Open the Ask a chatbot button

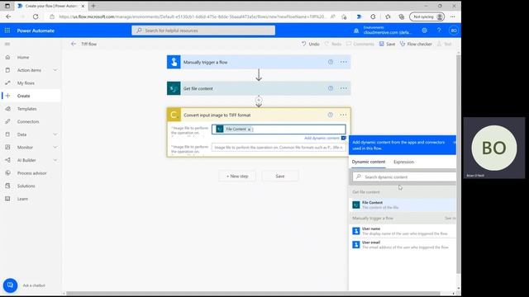pos(10,285)
